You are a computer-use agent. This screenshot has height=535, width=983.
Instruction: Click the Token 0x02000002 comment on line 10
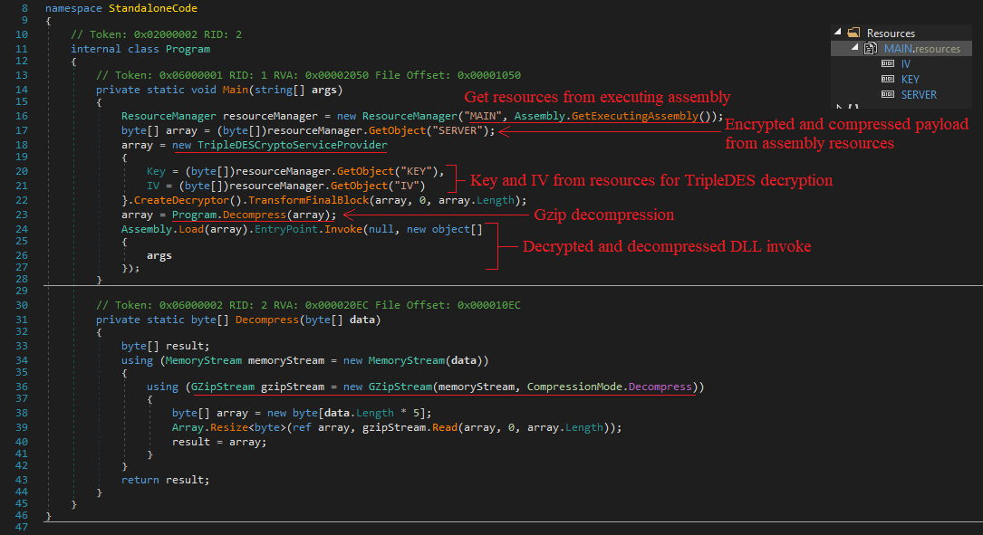tap(156, 35)
